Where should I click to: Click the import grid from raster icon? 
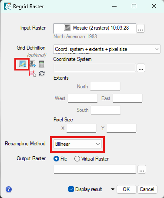coord(23,64)
